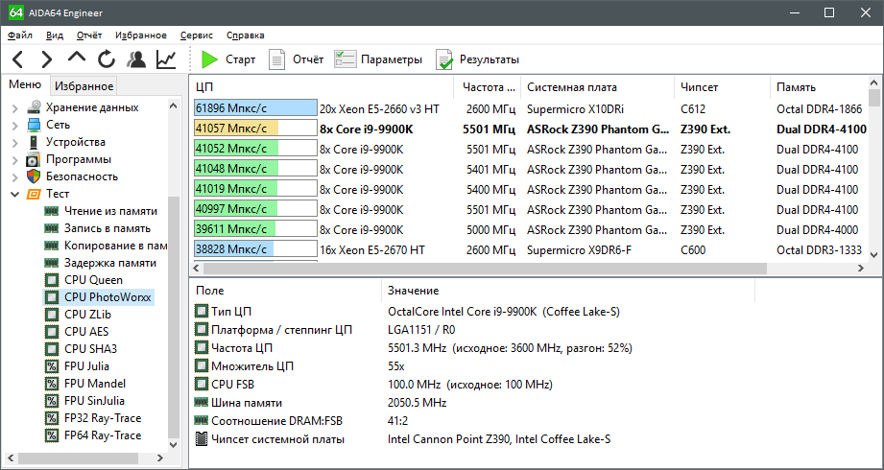Select the CPU Queen benchmark
This screenshot has height=470, width=884.
click(x=93, y=280)
